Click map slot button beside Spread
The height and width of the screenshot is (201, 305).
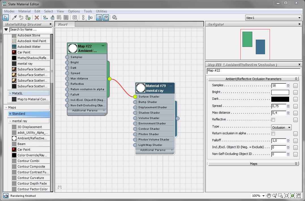point(295,106)
